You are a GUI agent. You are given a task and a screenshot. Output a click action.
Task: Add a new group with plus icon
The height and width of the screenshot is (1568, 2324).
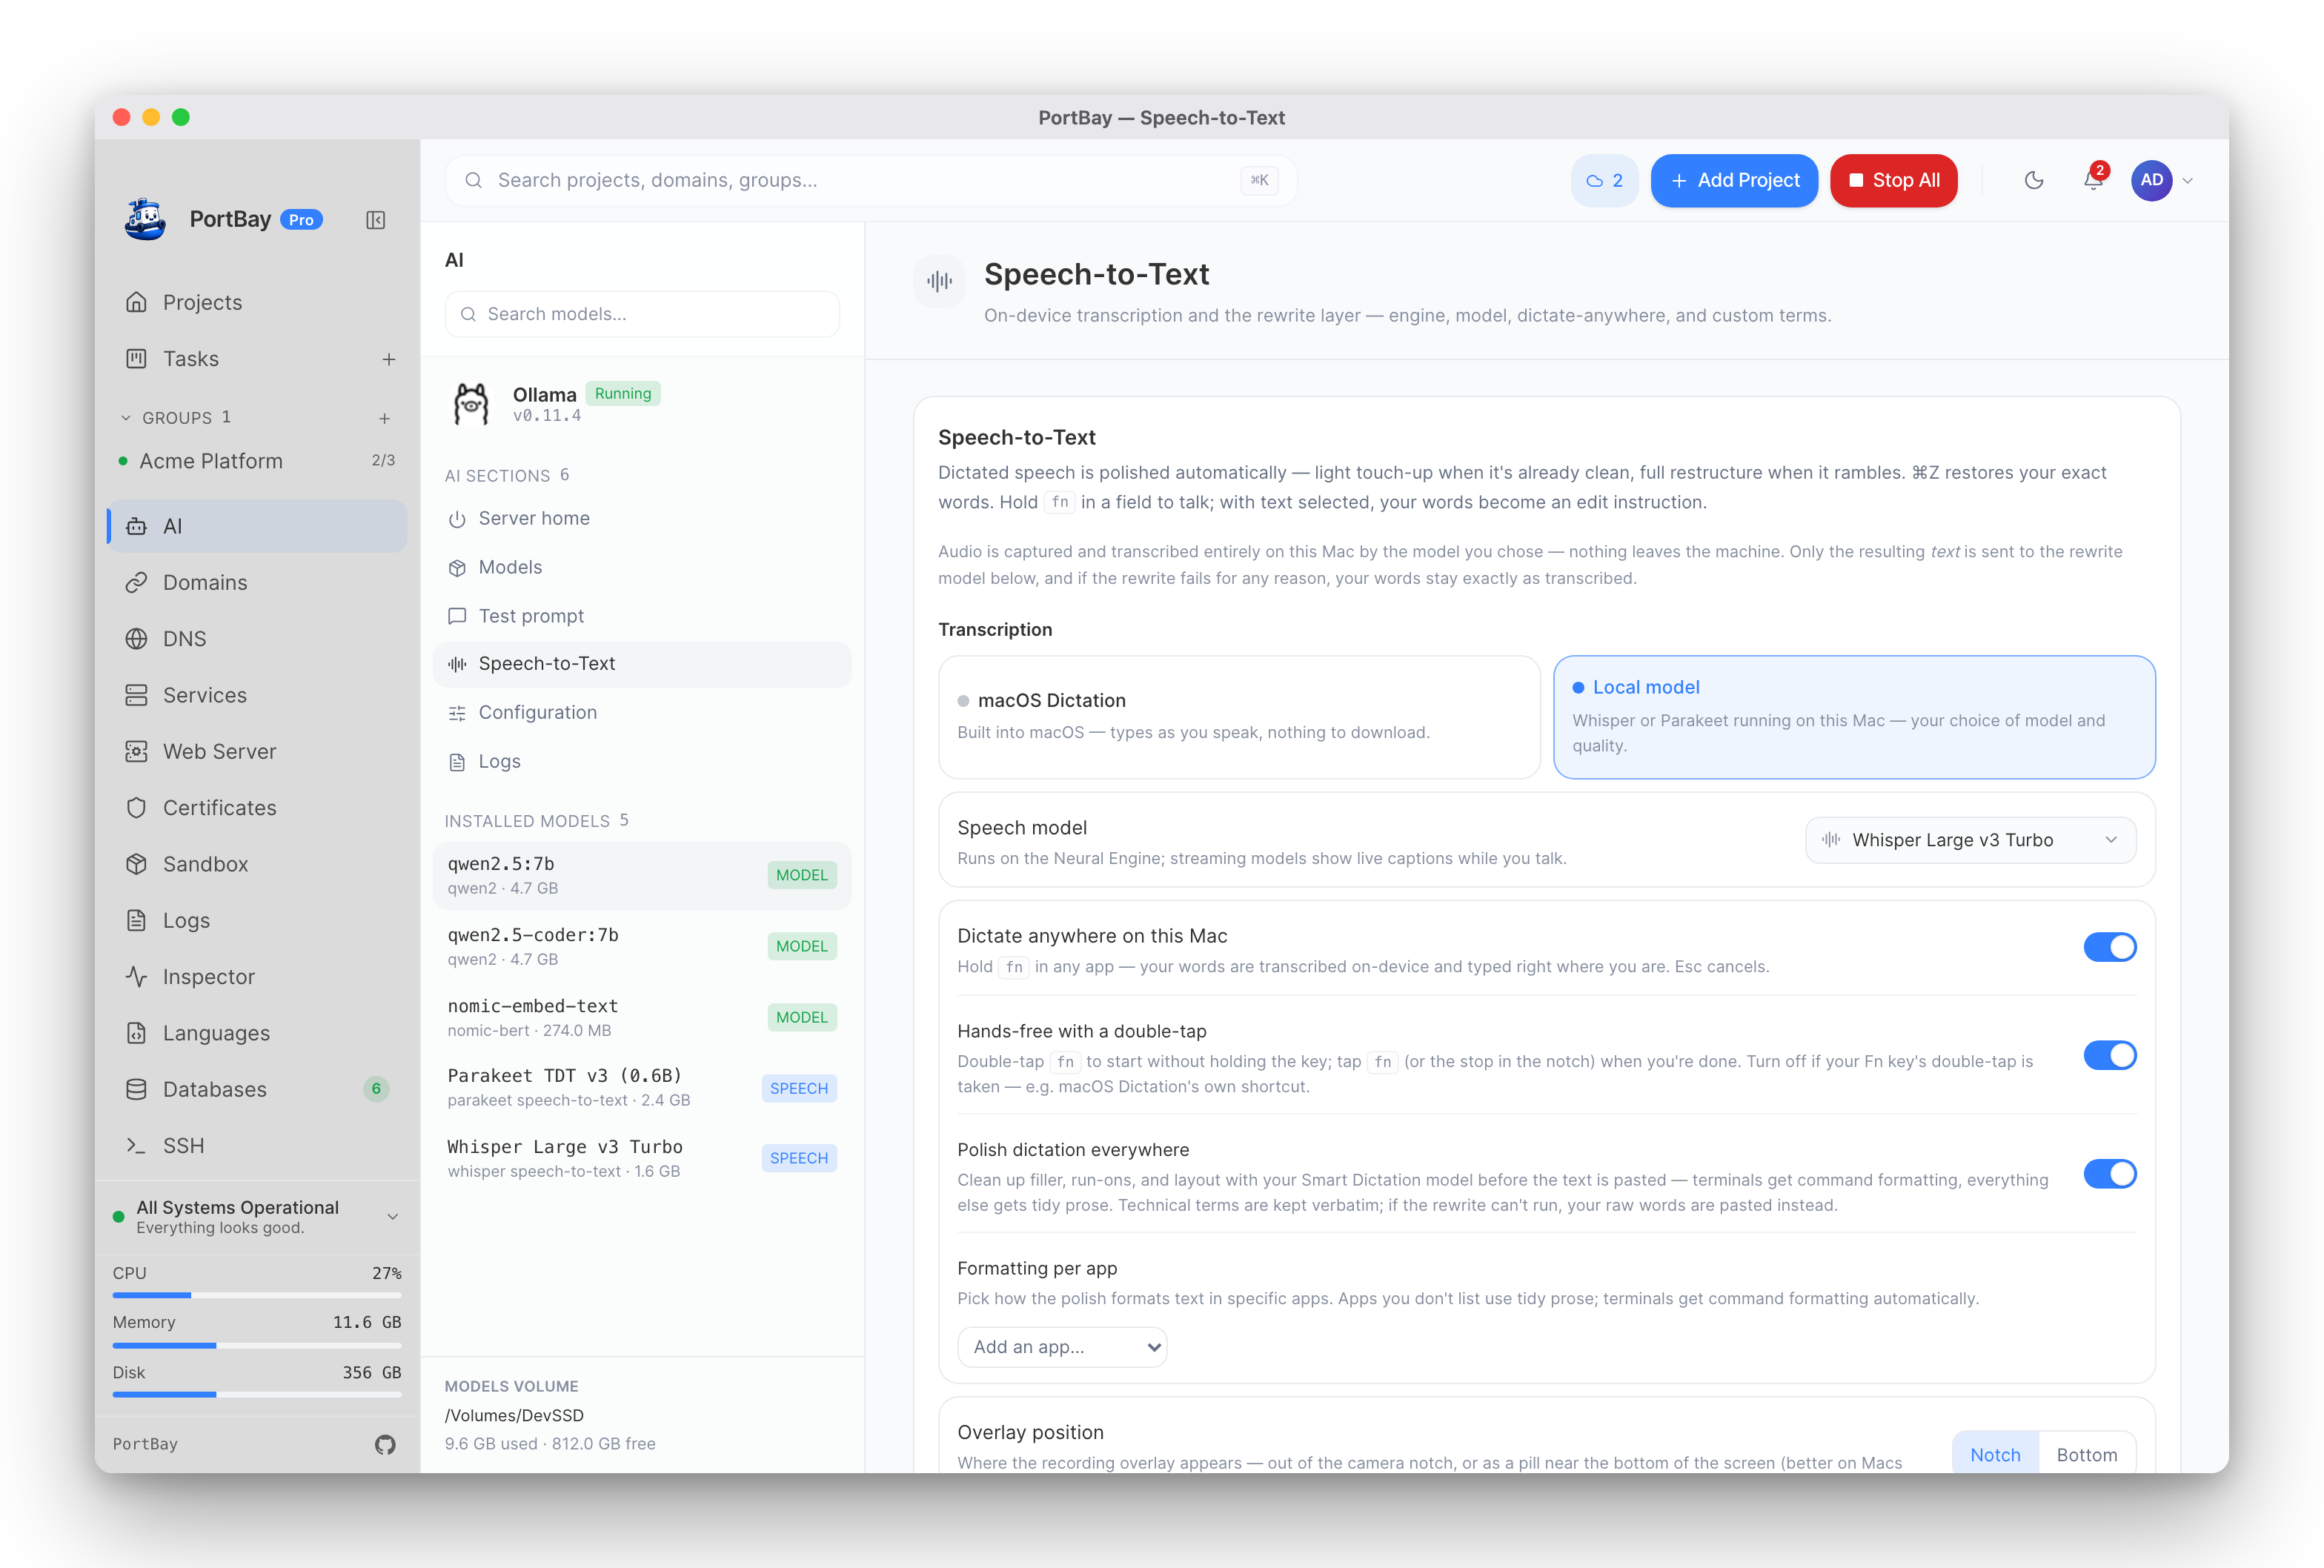384,418
